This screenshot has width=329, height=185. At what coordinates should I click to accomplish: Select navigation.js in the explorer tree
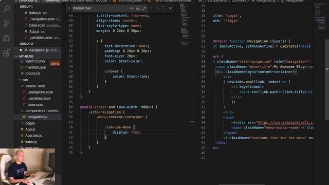[38, 117]
